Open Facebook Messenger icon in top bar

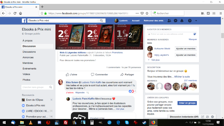[176, 21]
